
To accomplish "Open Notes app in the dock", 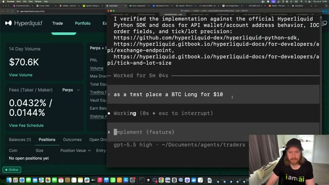I will point(80,180).
